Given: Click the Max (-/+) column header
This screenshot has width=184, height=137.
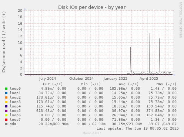Looking at the screenshot, I should tap(167, 84).
